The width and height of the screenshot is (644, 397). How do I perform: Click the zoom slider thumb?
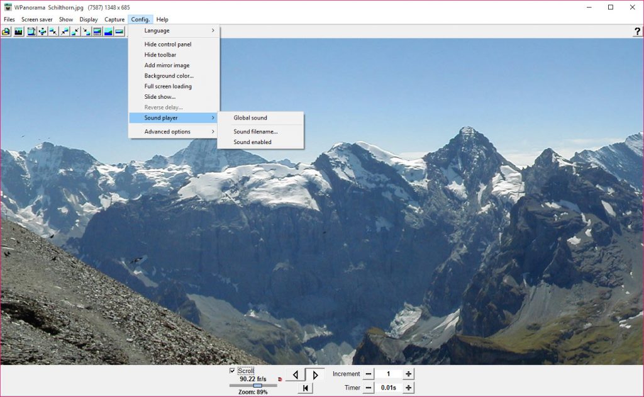click(x=257, y=386)
